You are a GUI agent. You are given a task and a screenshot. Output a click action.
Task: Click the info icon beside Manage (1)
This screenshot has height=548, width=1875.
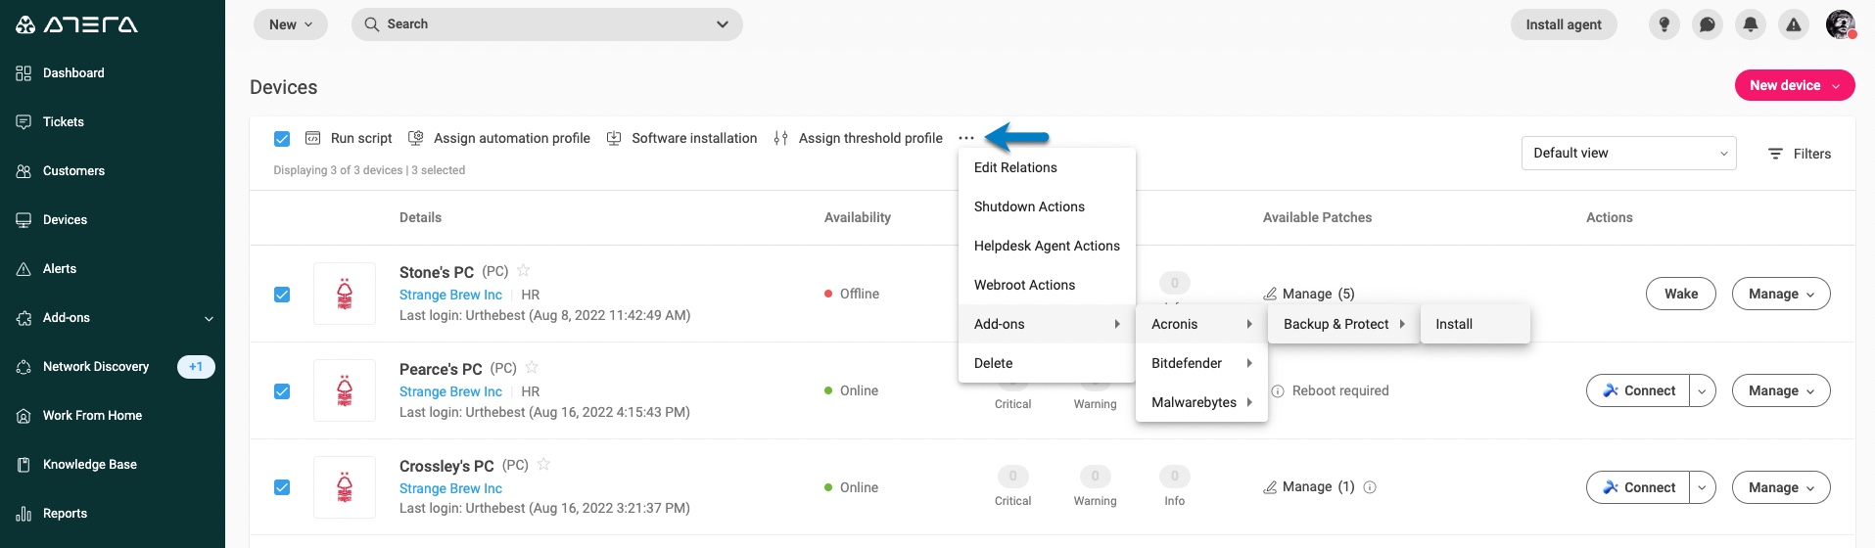pyautogui.click(x=1370, y=487)
